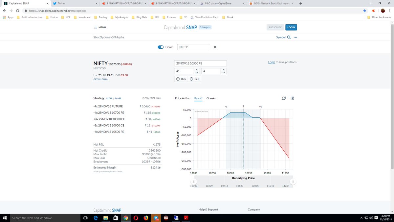Open Investment bookmarks folder
Viewport: 394px width, 222px height.
tap(82, 17)
